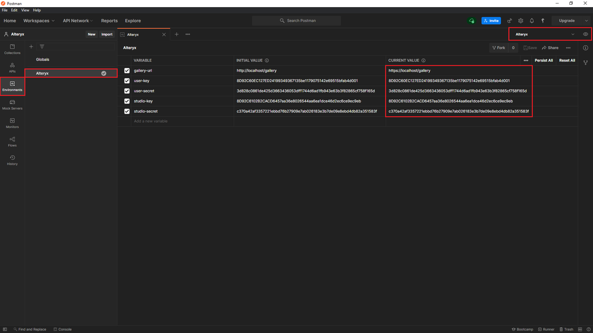Open Trash from status bar
This screenshot has width=593, height=333.
(x=566, y=329)
